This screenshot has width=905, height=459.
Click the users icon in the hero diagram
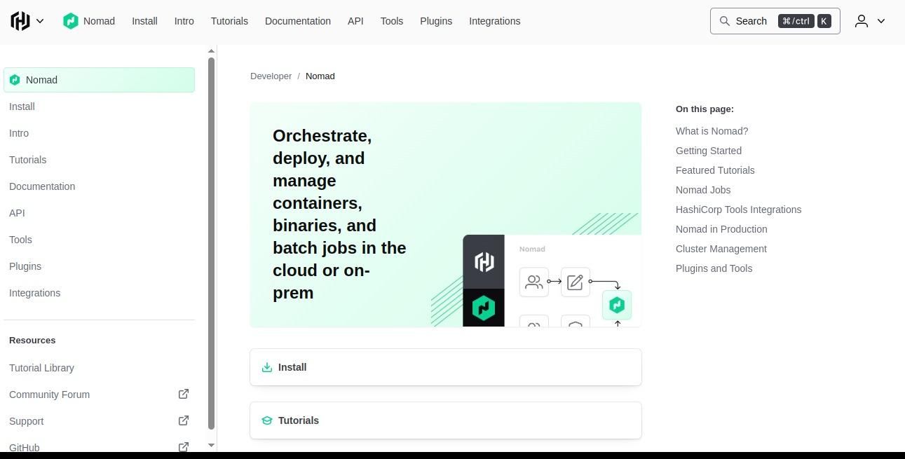534,282
